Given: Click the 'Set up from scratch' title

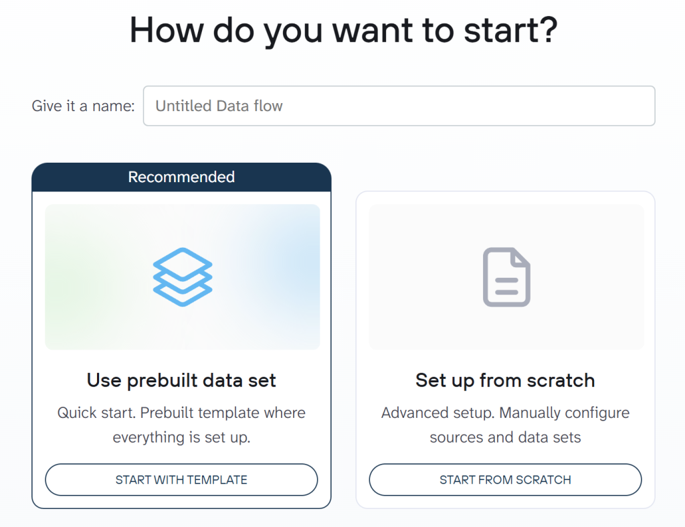Looking at the screenshot, I should click(x=504, y=380).
